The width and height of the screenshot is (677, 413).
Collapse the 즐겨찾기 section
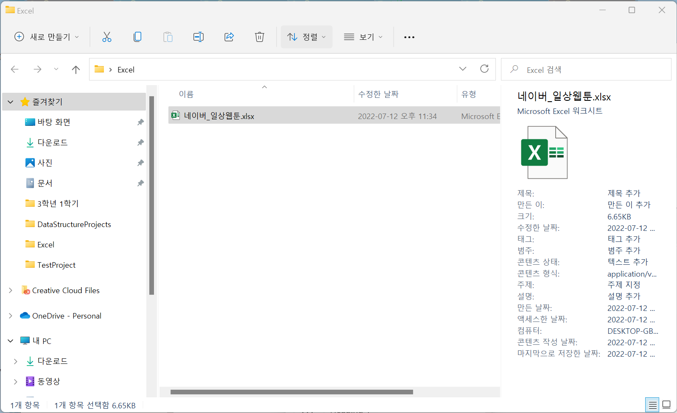click(x=11, y=102)
